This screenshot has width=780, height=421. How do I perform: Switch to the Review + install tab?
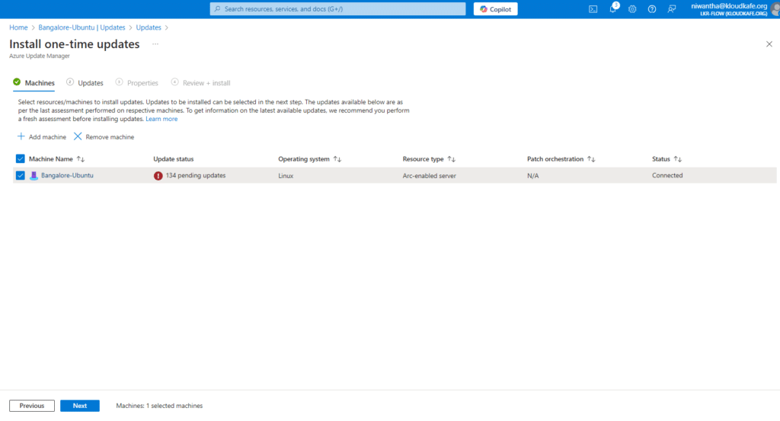tap(205, 83)
